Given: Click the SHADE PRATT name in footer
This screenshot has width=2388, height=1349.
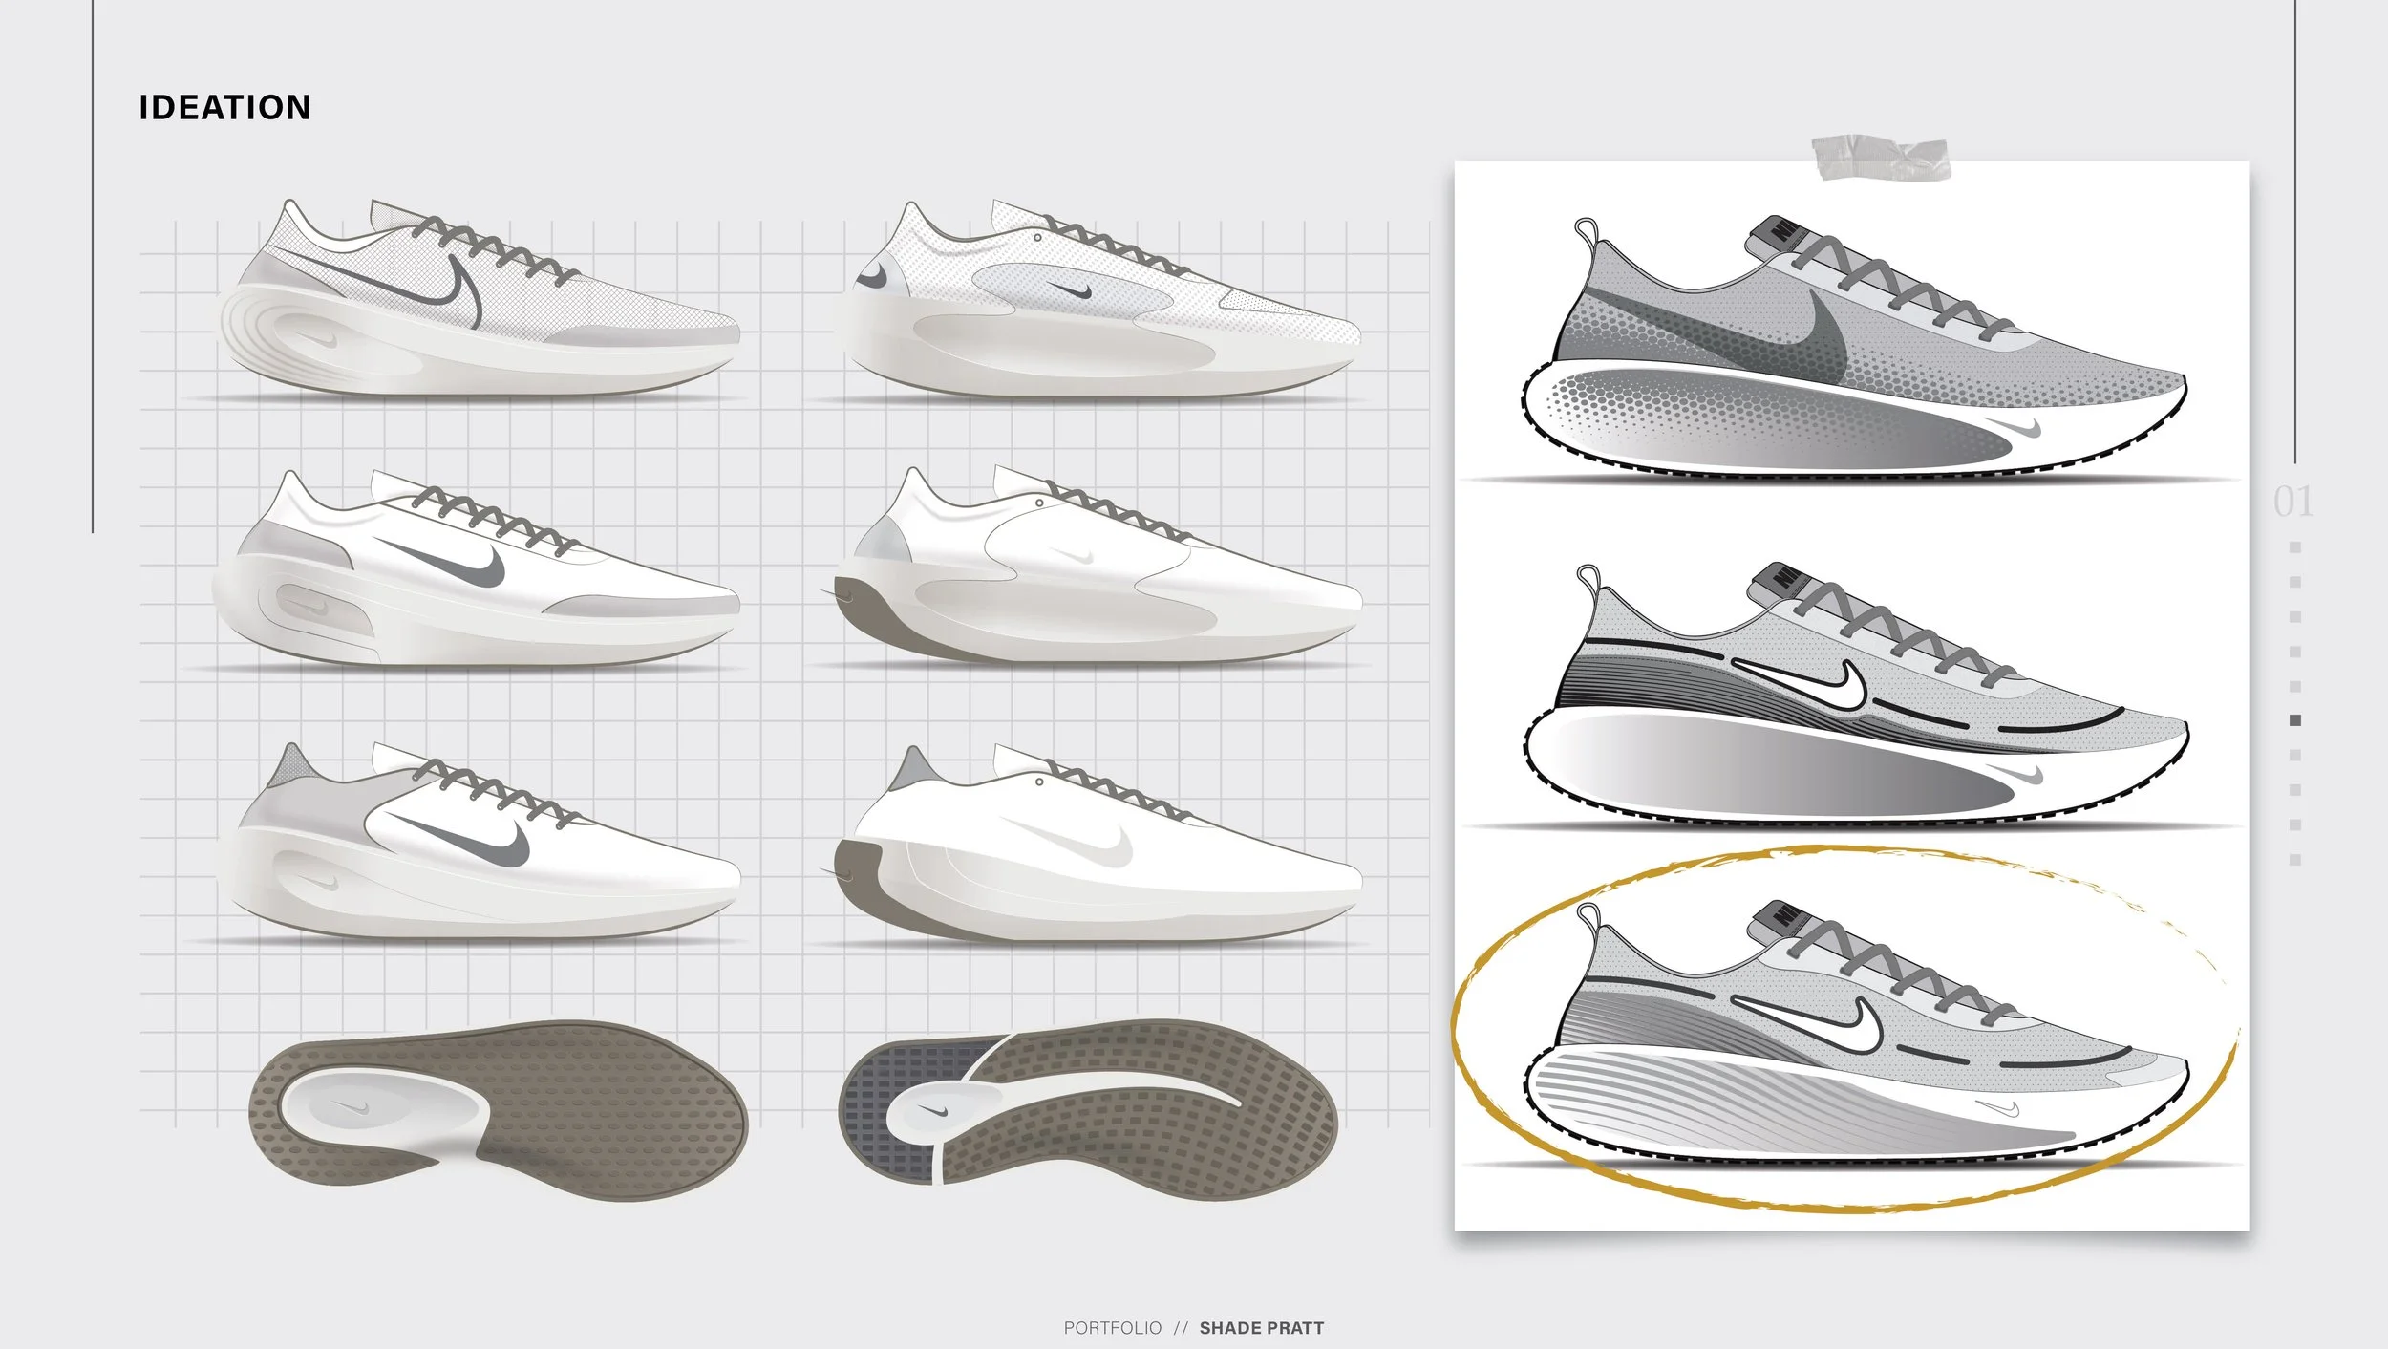Looking at the screenshot, I should (1262, 1328).
